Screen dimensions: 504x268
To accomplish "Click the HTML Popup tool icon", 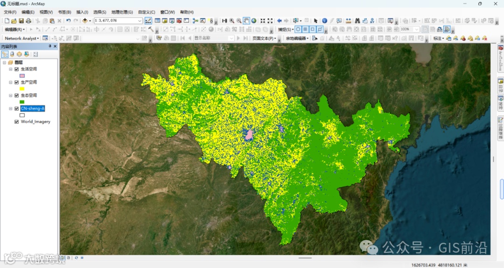I will pyautogui.click(x=339, y=21).
